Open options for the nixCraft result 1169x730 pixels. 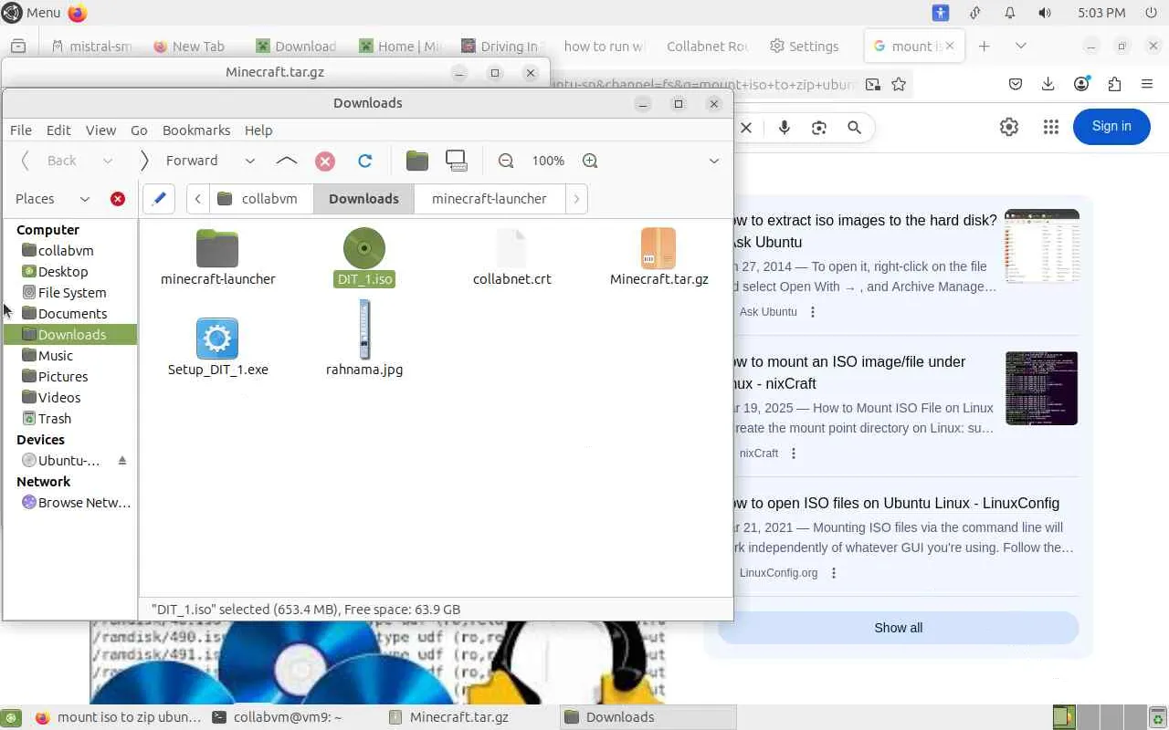[x=794, y=454]
